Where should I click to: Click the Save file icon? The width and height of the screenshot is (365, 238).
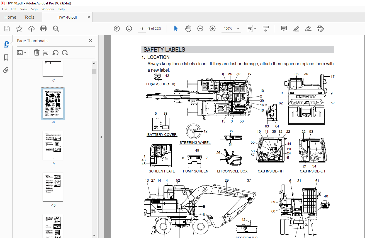pos(7,29)
